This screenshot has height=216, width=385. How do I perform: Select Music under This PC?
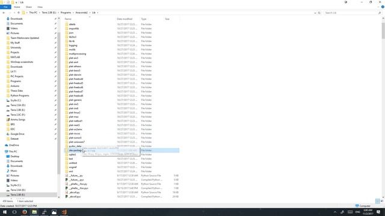(14, 170)
